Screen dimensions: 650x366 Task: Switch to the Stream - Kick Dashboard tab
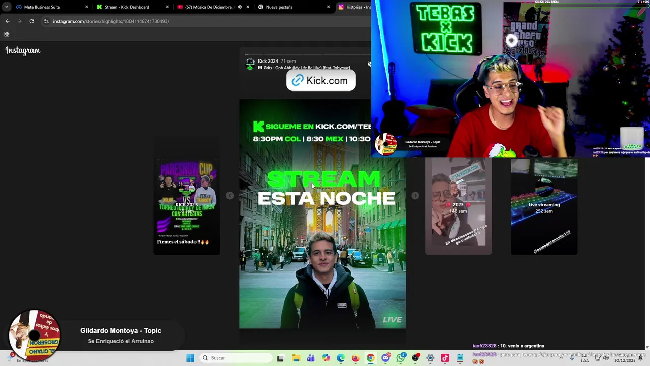pyautogui.click(x=133, y=7)
